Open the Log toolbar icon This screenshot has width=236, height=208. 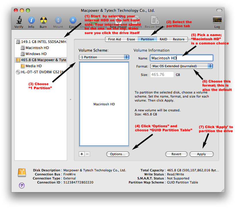pyautogui.click(x=217, y=20)
